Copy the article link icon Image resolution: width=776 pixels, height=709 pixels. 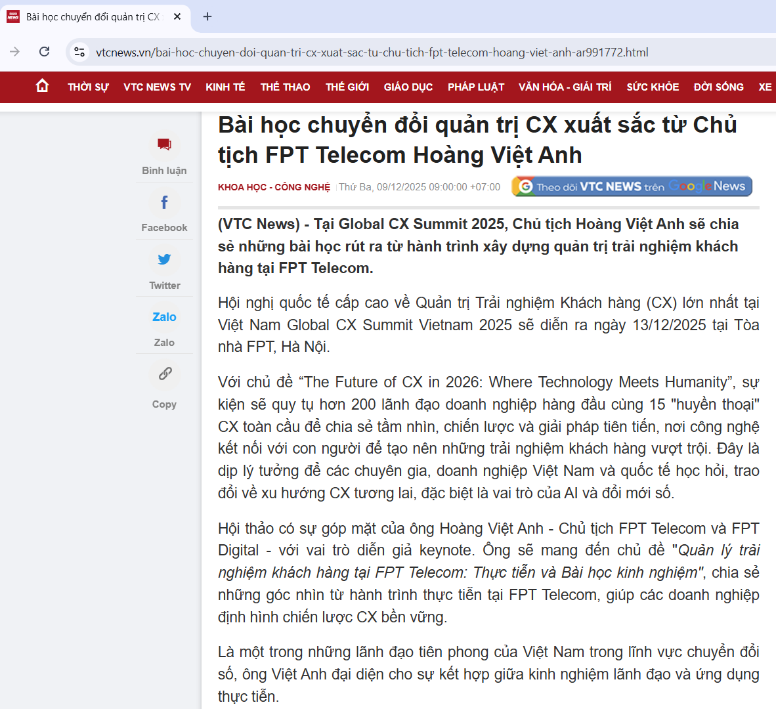pyautogui.click(x=164, y=374)
